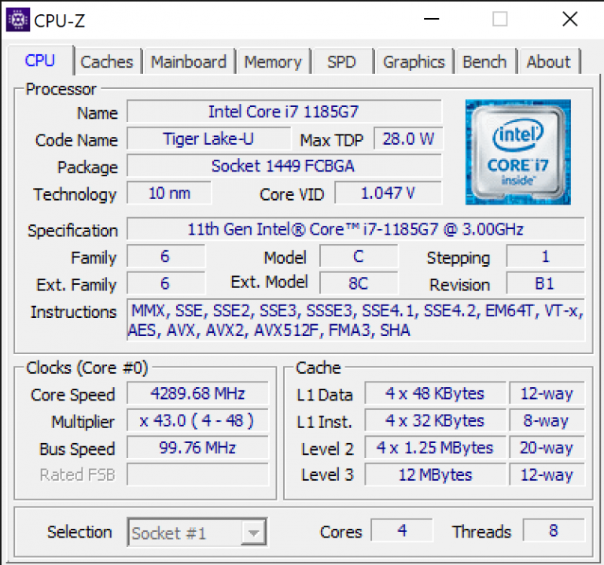Show the Graphics tab
604x565 pixels.
pos(414,61)
